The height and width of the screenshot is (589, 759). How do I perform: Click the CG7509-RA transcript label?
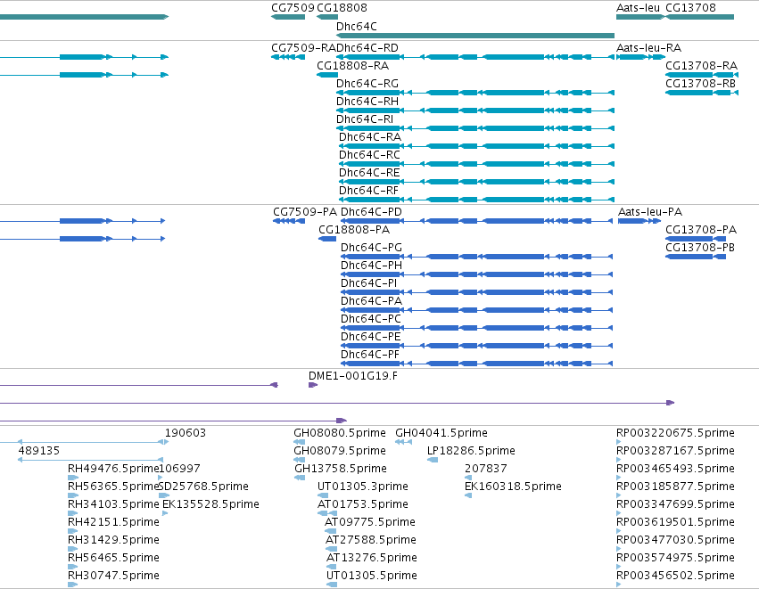(x=303, y=48)
